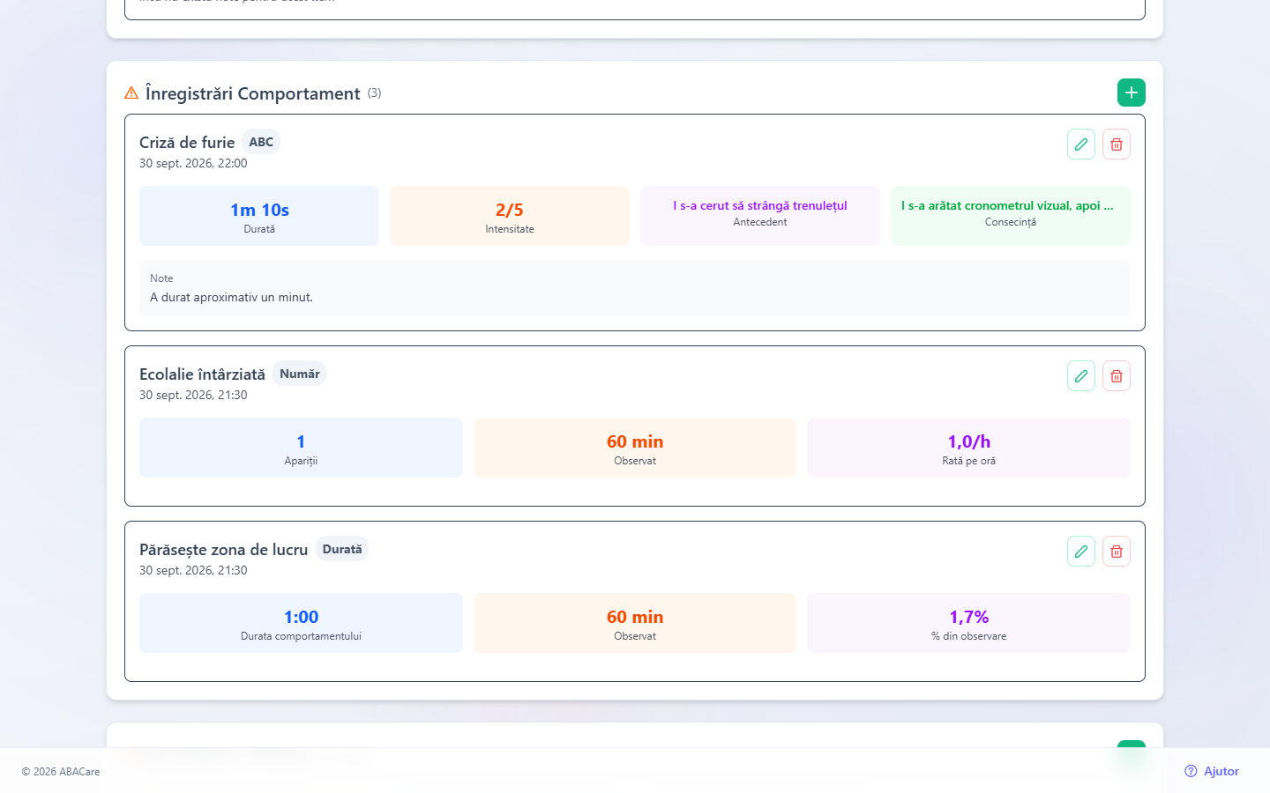1270x793 pixels.
Task: Click the 2/5 intensity value
Action: point(510,210)
